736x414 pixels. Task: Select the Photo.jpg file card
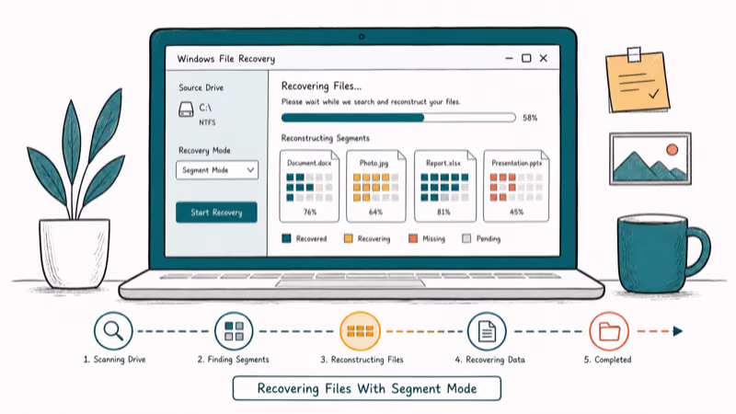(376, 187)
